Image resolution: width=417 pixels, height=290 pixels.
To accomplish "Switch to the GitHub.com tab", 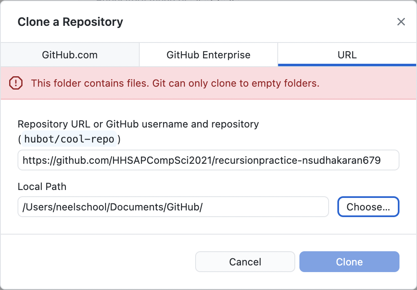I will (69, 55).
